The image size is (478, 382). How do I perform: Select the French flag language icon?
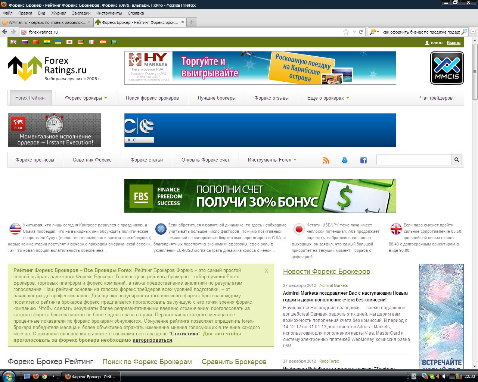coord(92,42)
